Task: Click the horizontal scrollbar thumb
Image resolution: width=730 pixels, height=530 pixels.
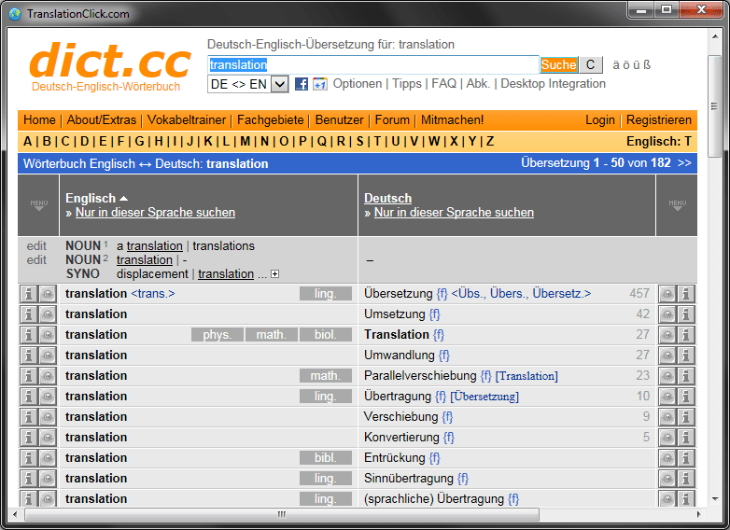Action: pos(282,515)
